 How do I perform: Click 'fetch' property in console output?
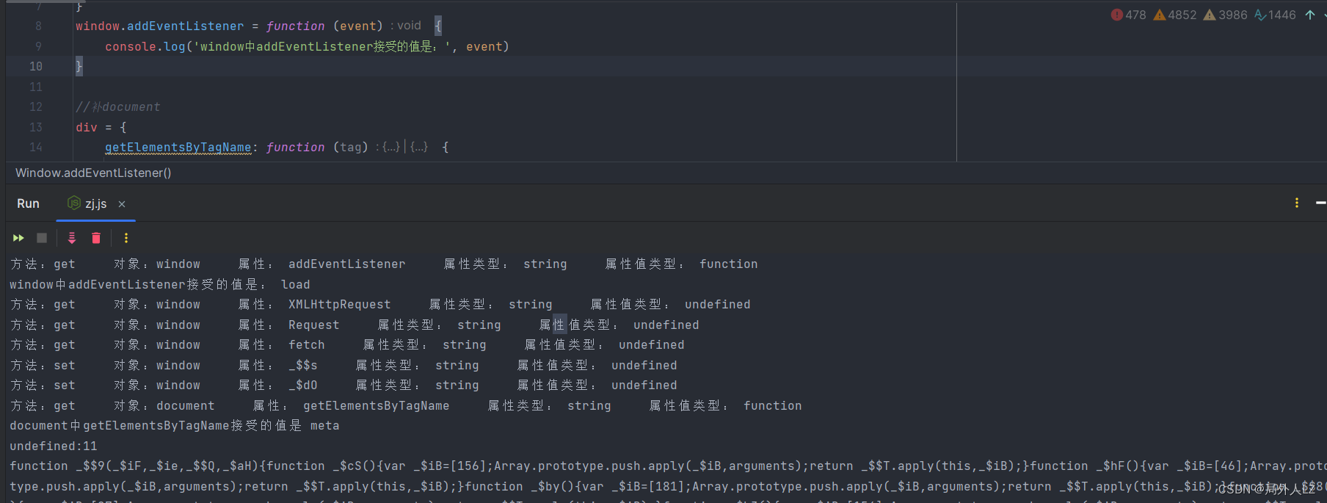click(x=306, y=344)
